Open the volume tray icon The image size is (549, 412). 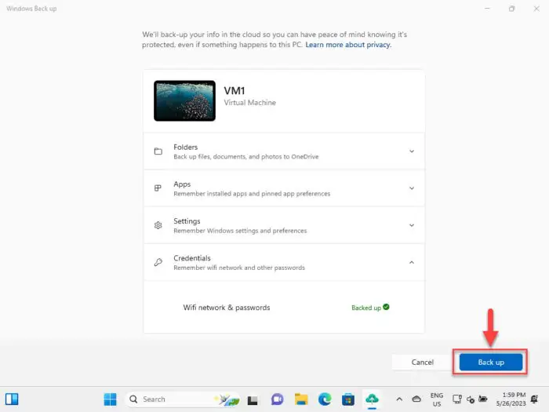tap(471, 399)
